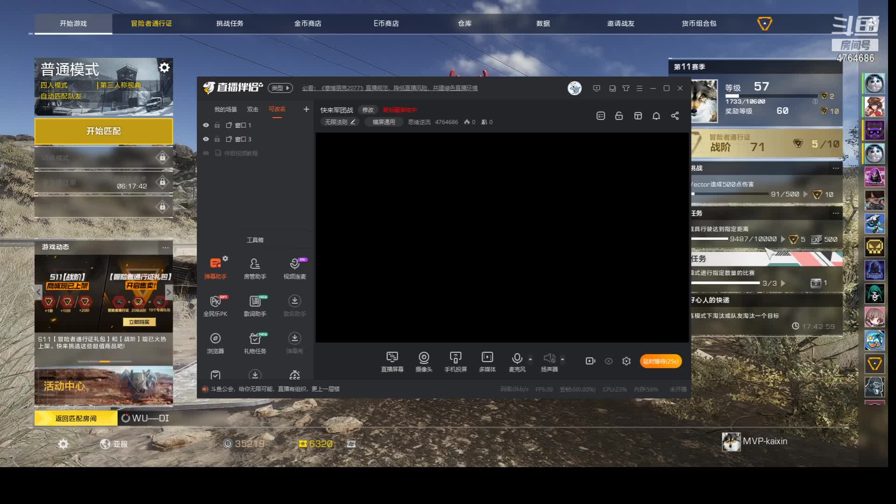Show previous game news slide arrow

(x=39, y=292)
